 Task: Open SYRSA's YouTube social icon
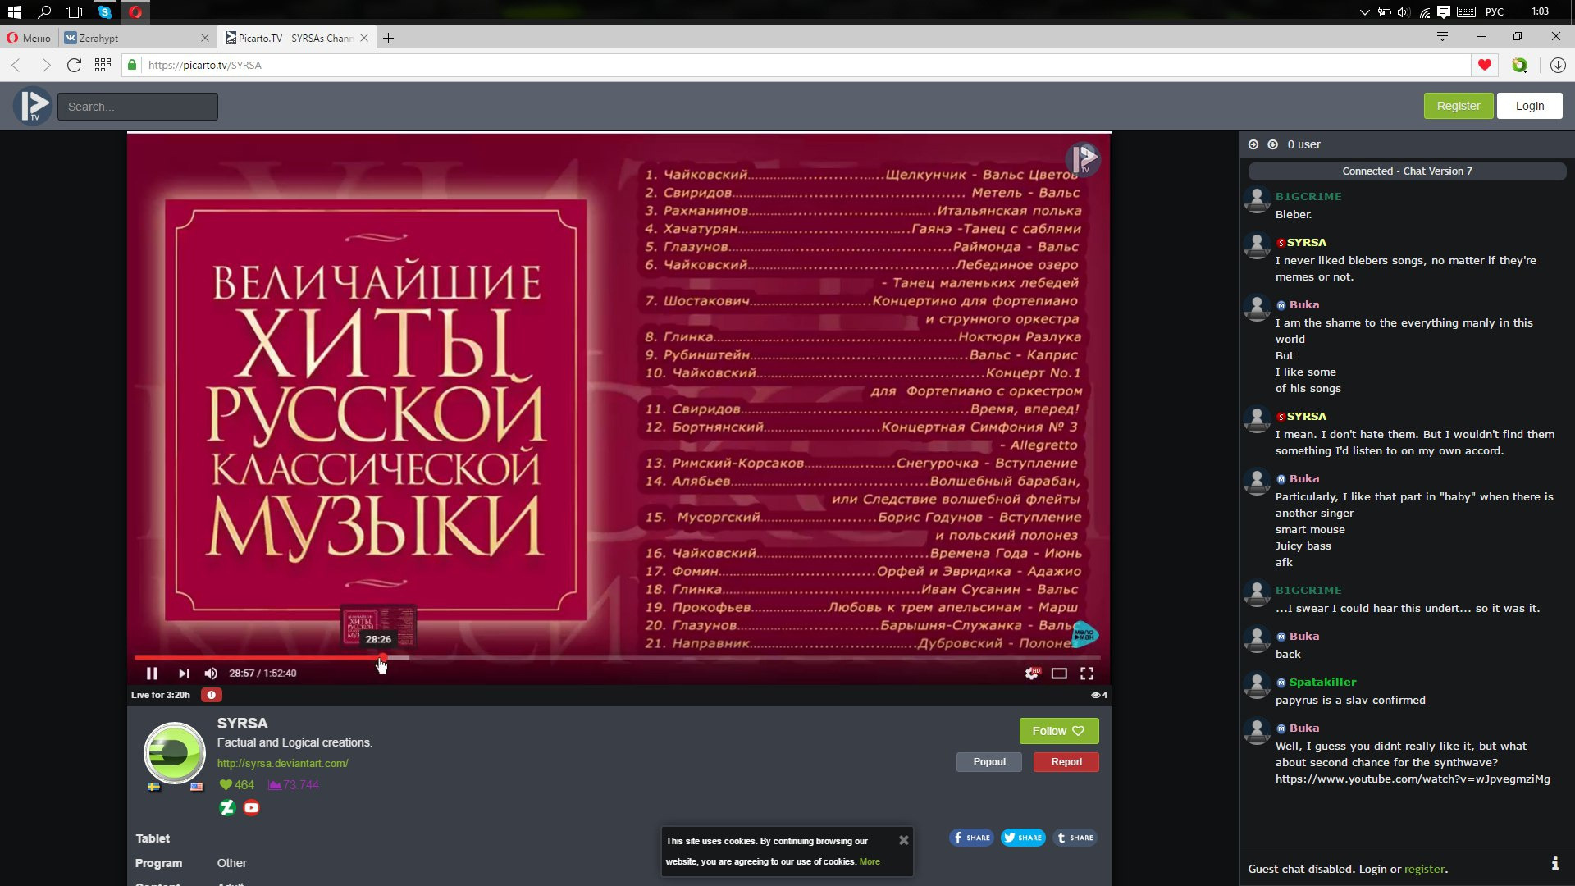tap(252, 808)
